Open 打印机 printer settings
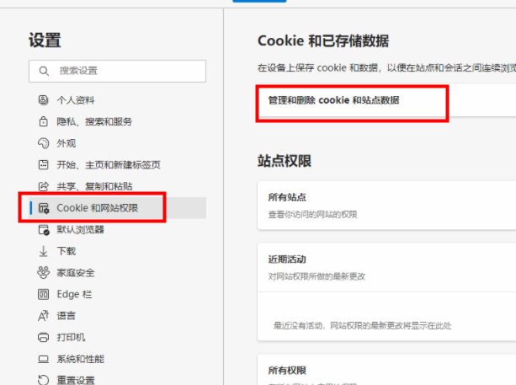The image size is (516, 385). [x=71, y=337]
